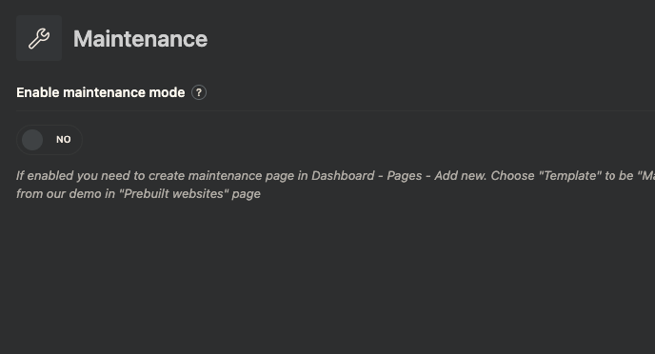The image size is (655, 354).
Task: Select the Maintenance page heading
Action: coord(140,39)
